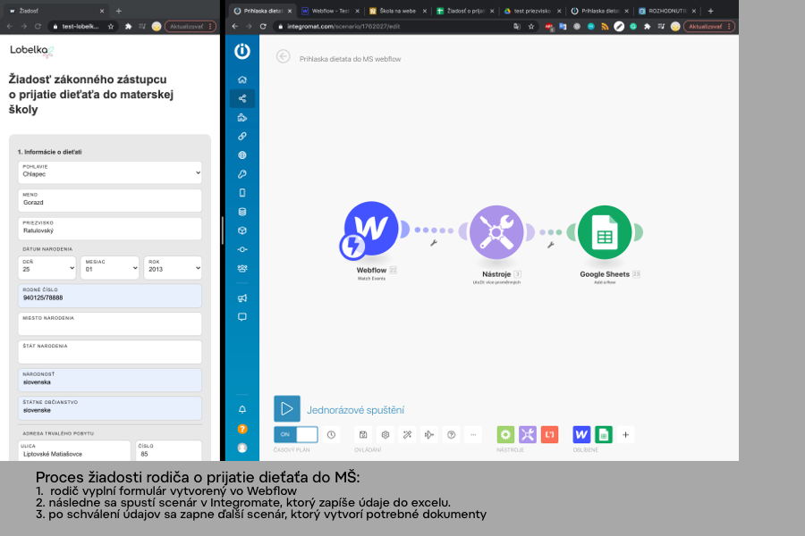Click the auto-align magic wand icon
The width and height of the screenshot is (805, 536).
407,435
